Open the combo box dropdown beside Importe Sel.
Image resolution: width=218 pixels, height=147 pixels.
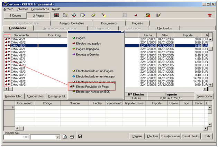pos(58,137)
